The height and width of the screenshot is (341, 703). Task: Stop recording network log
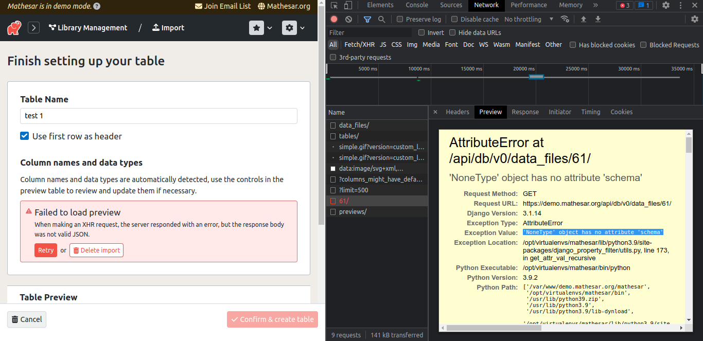click(333, 19)
